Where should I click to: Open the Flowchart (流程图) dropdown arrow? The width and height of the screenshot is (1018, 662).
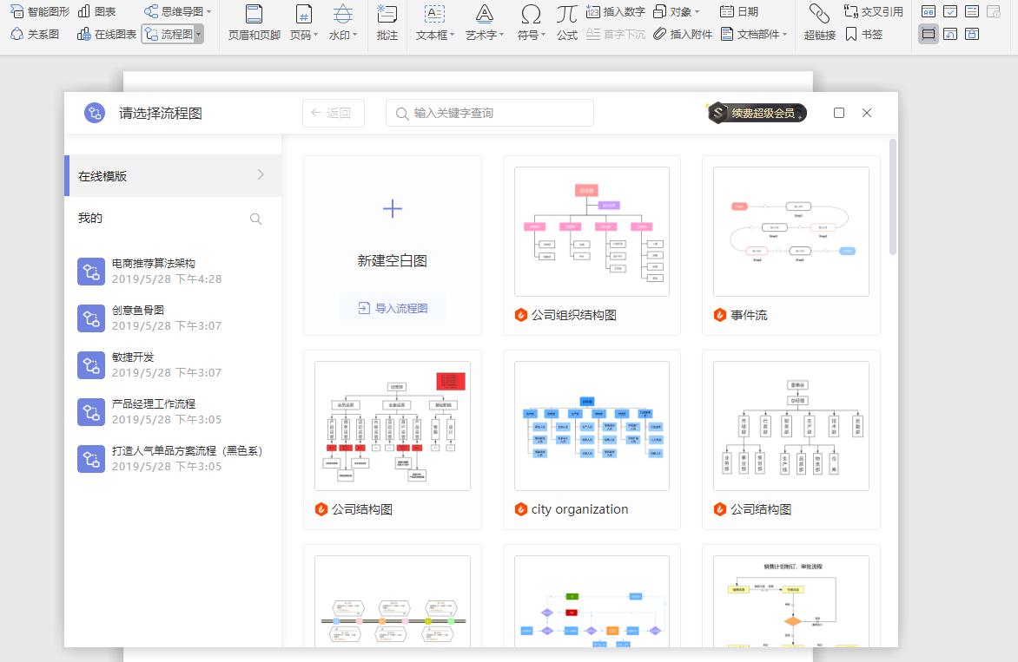pos(199,35)
